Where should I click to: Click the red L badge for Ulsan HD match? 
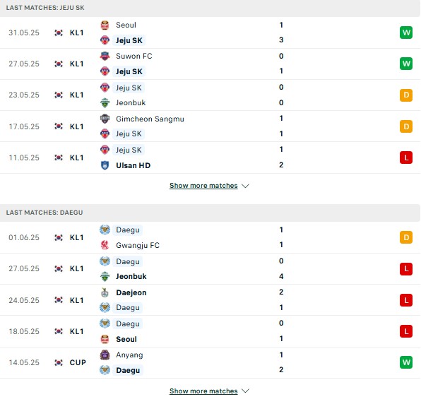(x=406, y=158)
